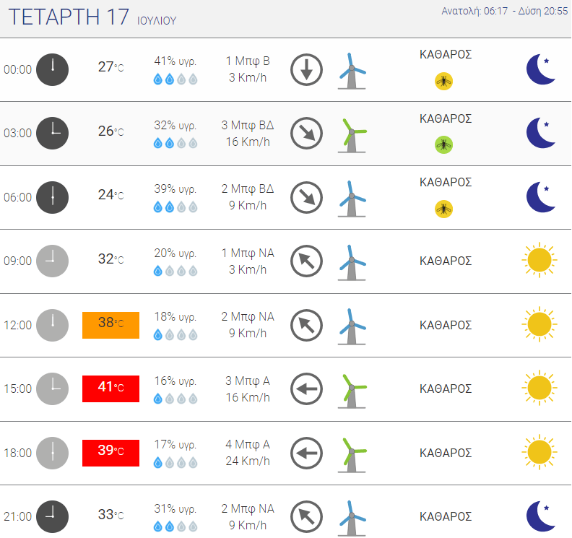
Task: Click the 00:00 dark clock icon
Action: (52, 69)
